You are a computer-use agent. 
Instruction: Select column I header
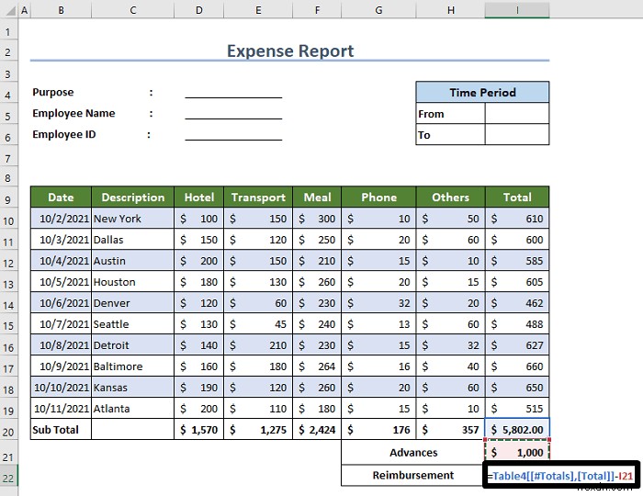(517, 10)
